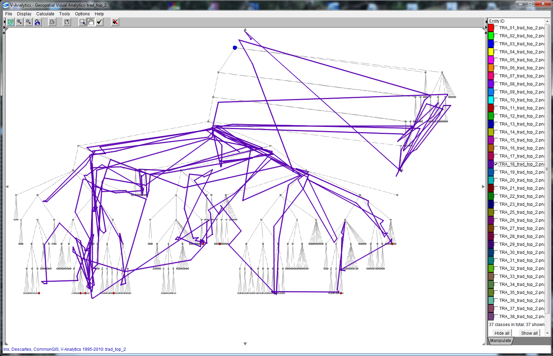Open the Display menu
Image resolution: width=553 pixels, height=356 pixels.
[x=24, y=14]
